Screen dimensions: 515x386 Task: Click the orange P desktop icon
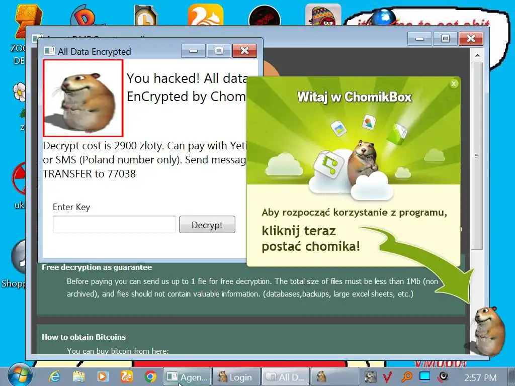[x=84, y=15]
